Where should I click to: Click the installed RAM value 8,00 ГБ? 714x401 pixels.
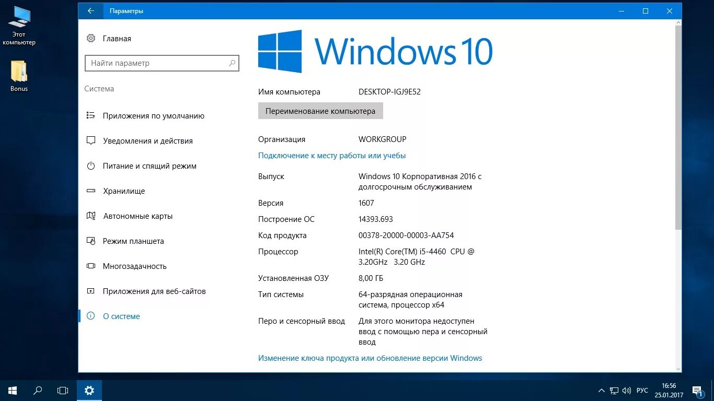[x=371, y=278]
